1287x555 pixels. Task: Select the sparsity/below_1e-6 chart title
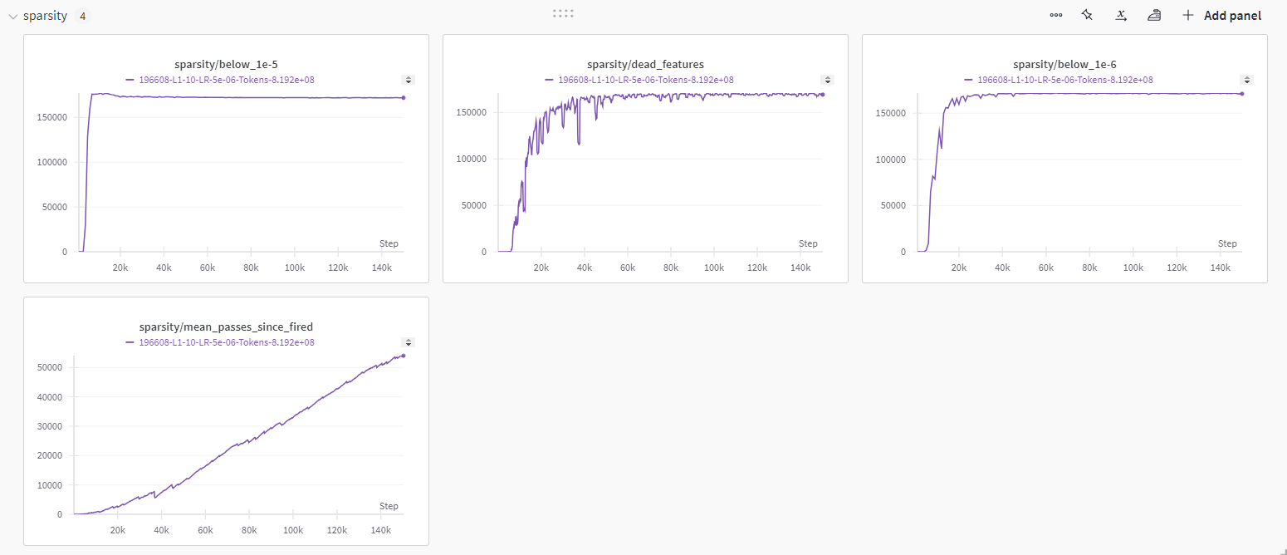(1064, 64)
